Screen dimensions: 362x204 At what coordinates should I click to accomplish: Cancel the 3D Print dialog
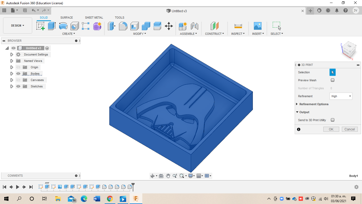(x=350, y=129)
